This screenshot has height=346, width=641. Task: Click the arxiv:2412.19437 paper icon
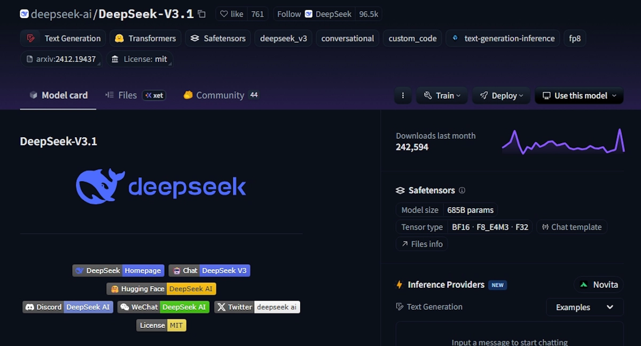[x=30, y=59]
